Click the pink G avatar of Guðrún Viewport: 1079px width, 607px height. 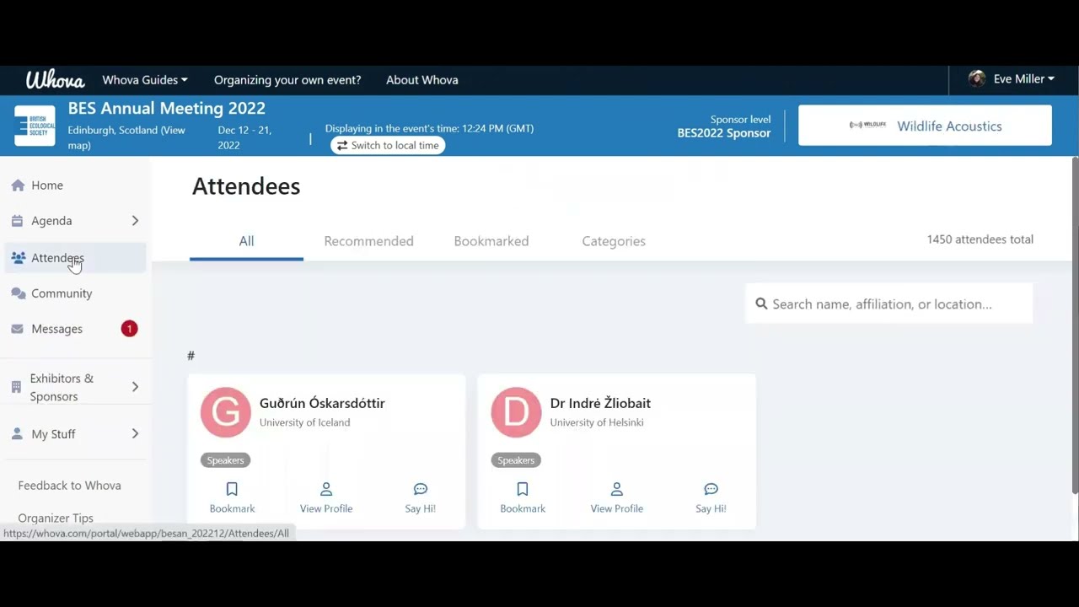point(225,412)
